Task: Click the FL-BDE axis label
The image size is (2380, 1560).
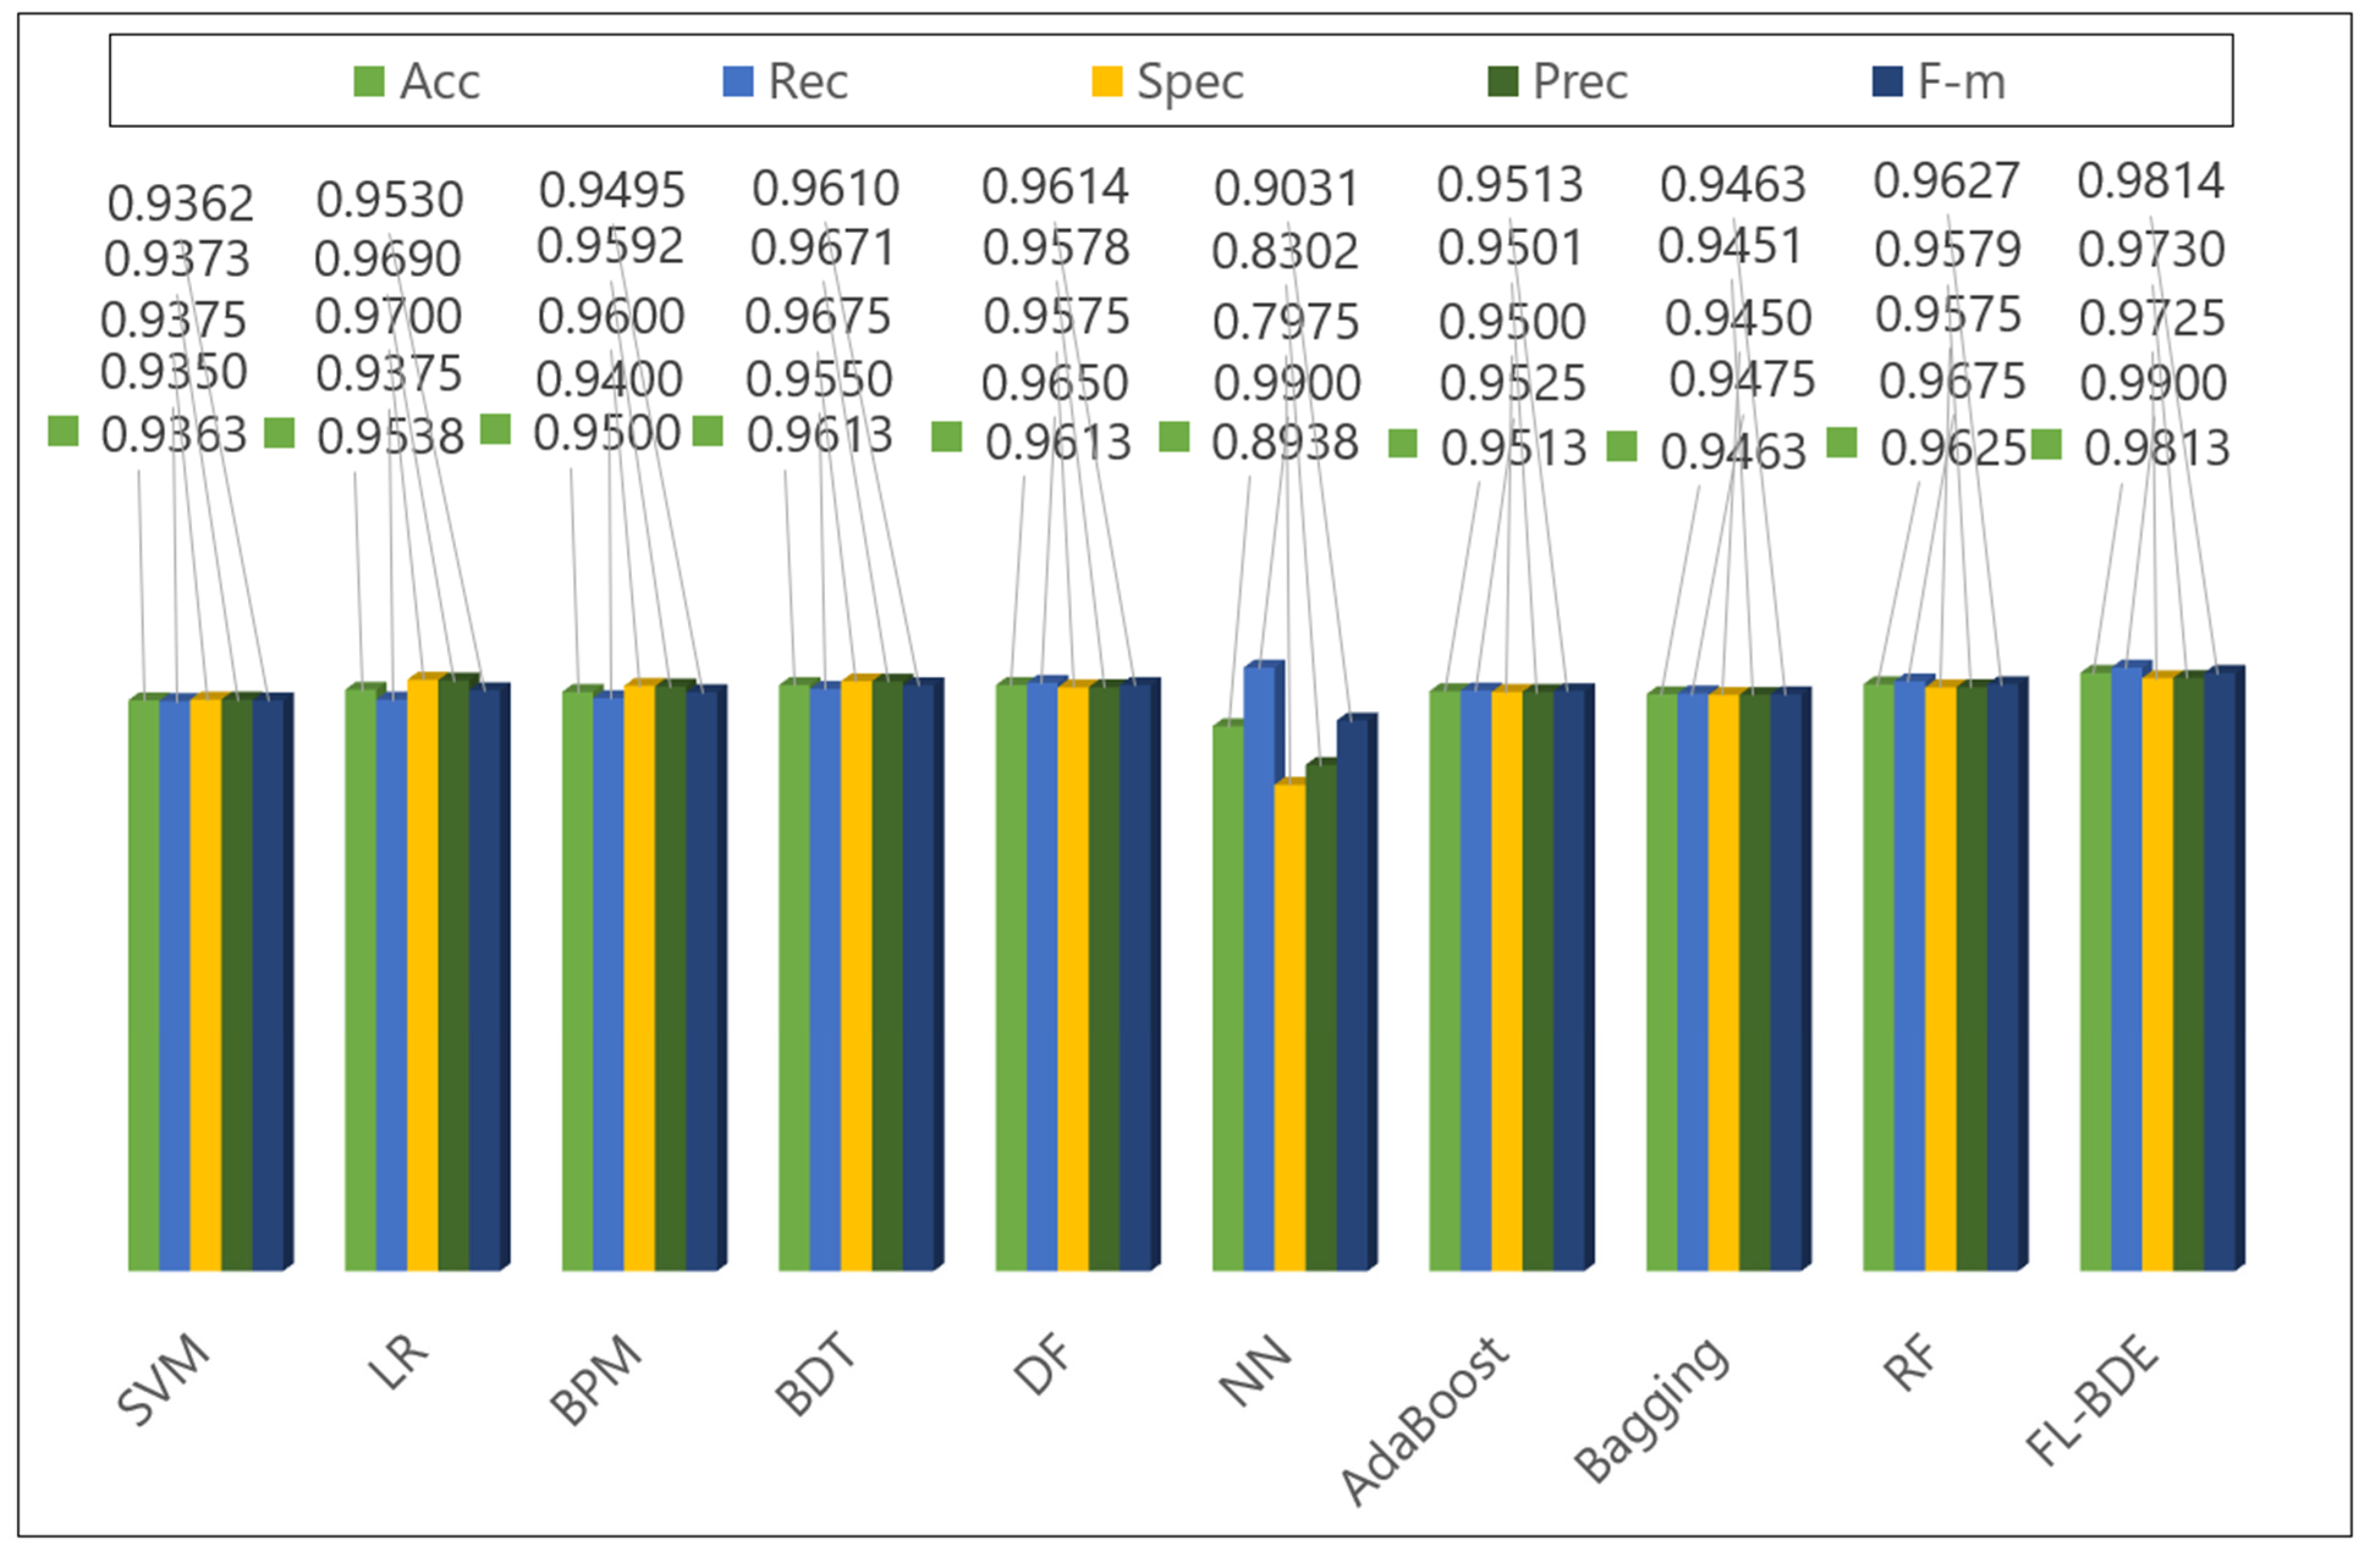Action: 2092,1401
